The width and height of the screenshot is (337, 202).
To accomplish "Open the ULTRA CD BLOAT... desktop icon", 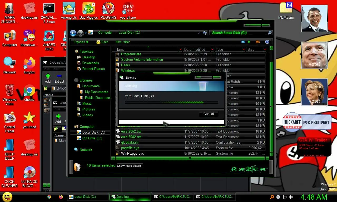I will coord(29,177).
